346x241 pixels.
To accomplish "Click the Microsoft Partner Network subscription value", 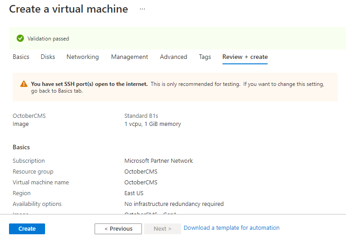I will [x=159, y=161].
